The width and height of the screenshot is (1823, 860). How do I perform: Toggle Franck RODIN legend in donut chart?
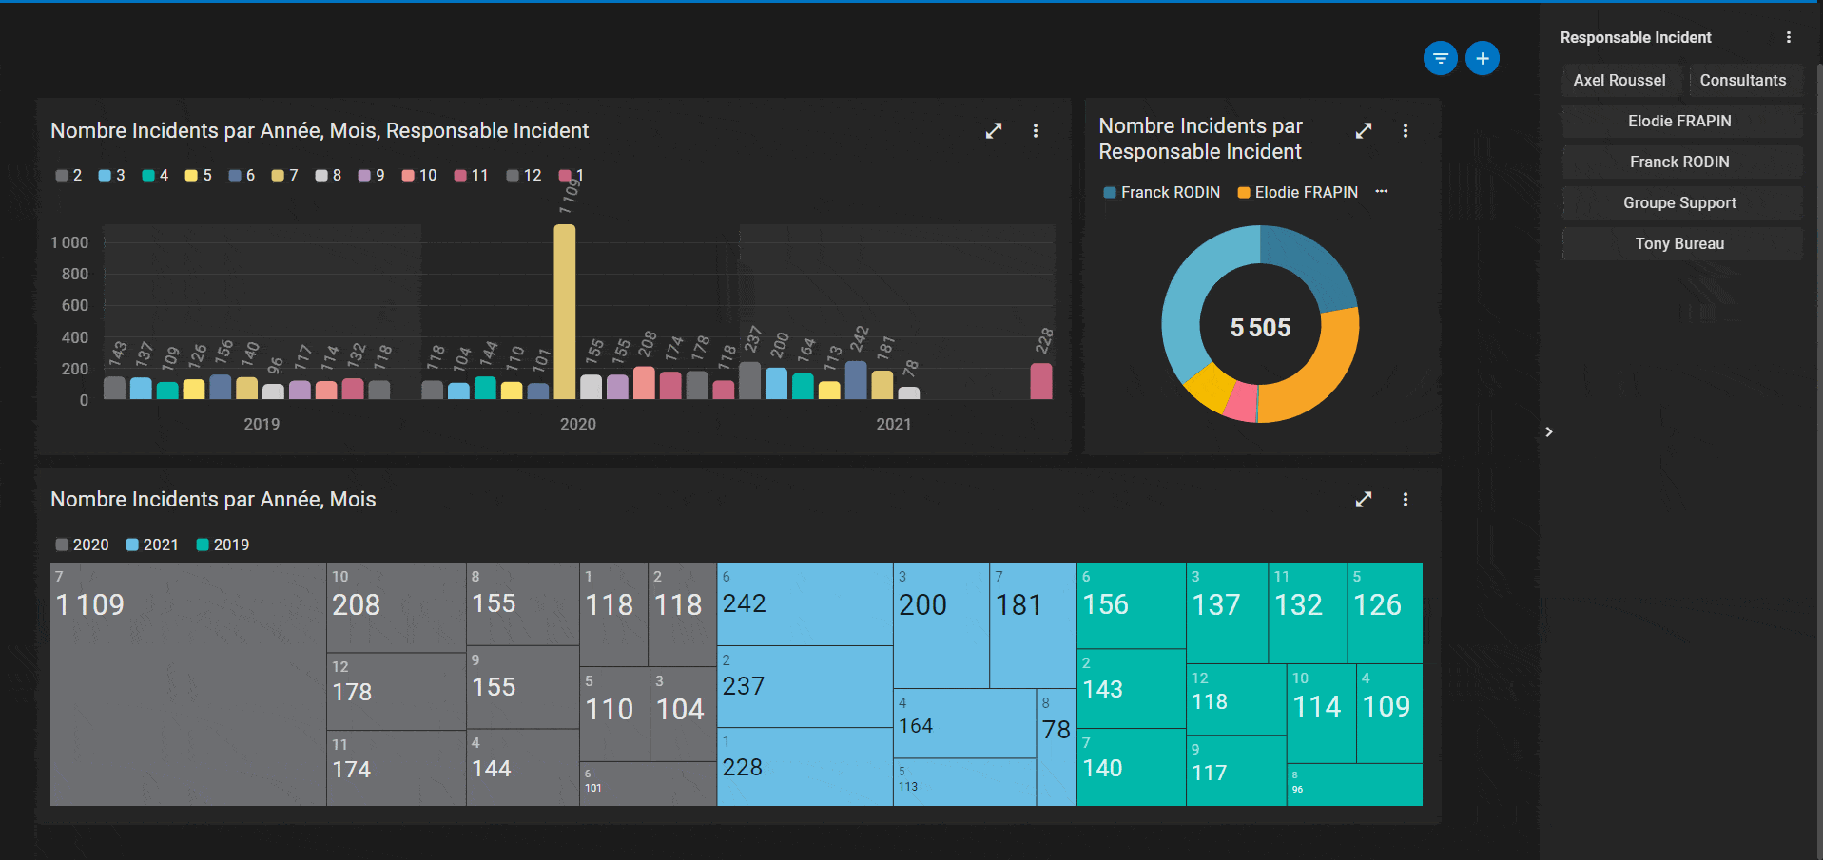(1161, 193)
